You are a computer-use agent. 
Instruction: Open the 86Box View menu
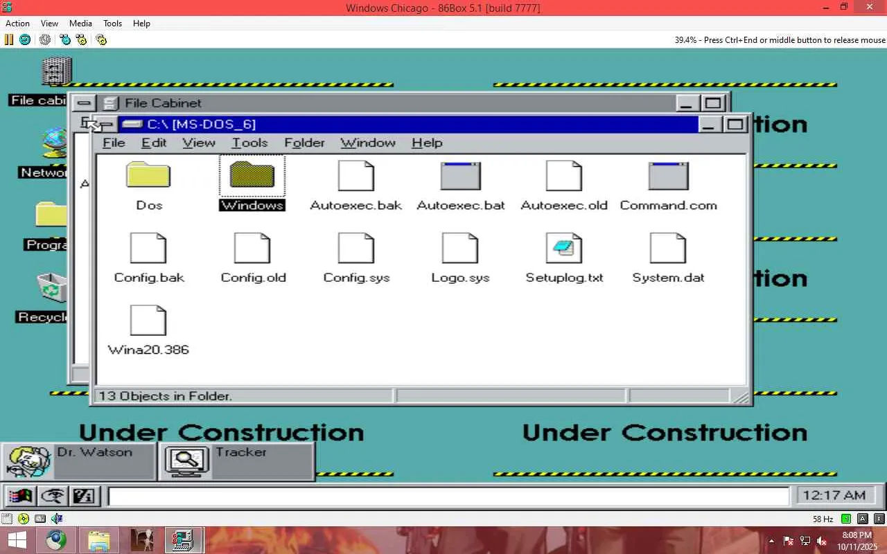point(49,23)
